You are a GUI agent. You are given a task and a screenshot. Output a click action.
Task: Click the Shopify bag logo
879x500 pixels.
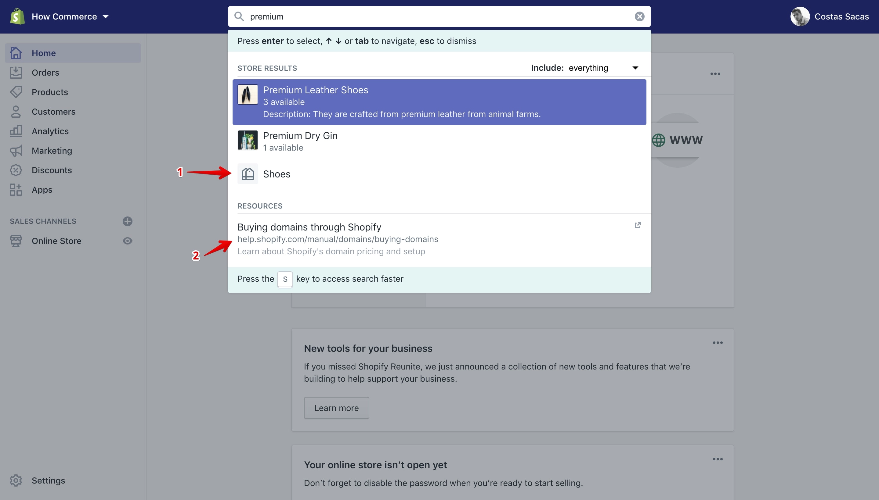(17, 16)
